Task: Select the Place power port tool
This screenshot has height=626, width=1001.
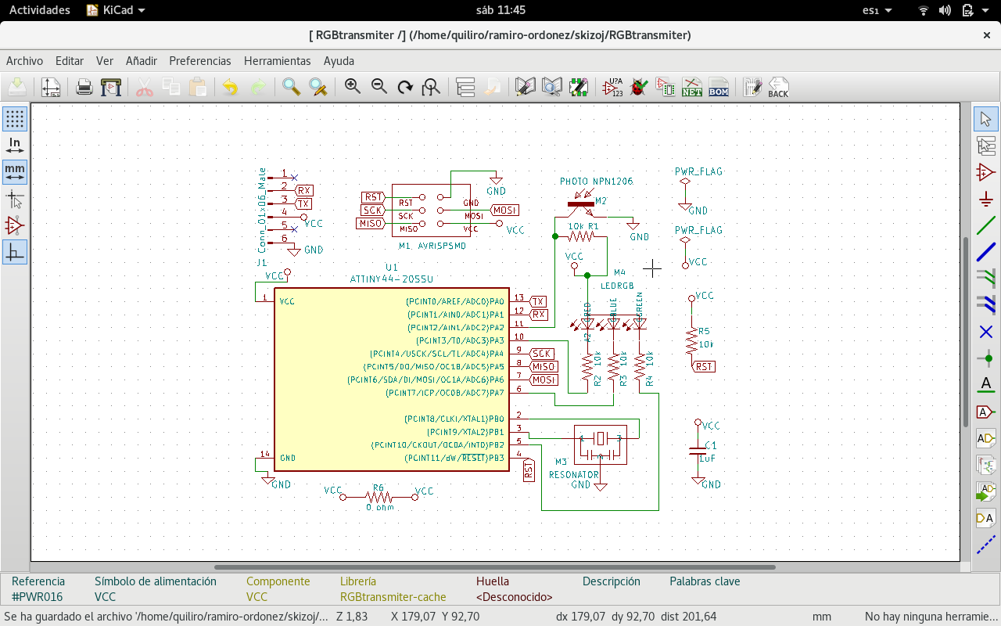Action: pos(986,199)
